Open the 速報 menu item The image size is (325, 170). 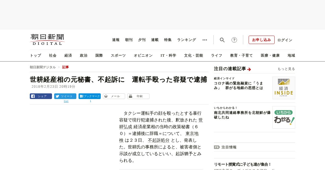point(116,40)
